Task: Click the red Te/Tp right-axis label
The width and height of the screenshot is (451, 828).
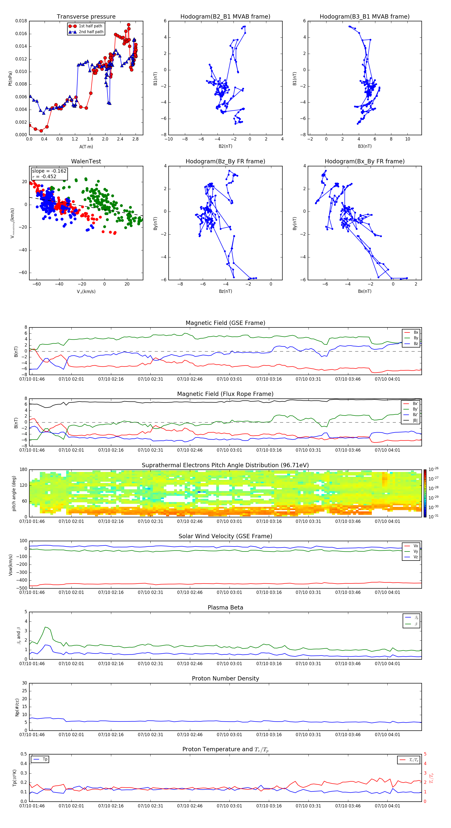Action: 431,778
